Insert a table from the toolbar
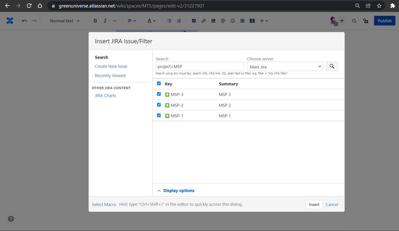 point(242,21)
